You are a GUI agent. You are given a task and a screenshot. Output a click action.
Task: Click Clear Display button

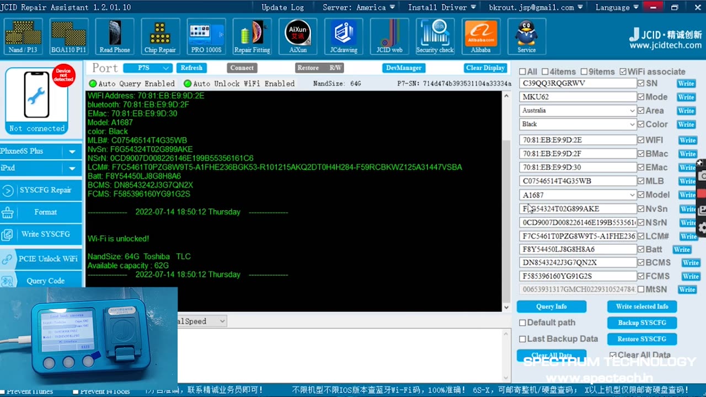[x=485, y=68]
